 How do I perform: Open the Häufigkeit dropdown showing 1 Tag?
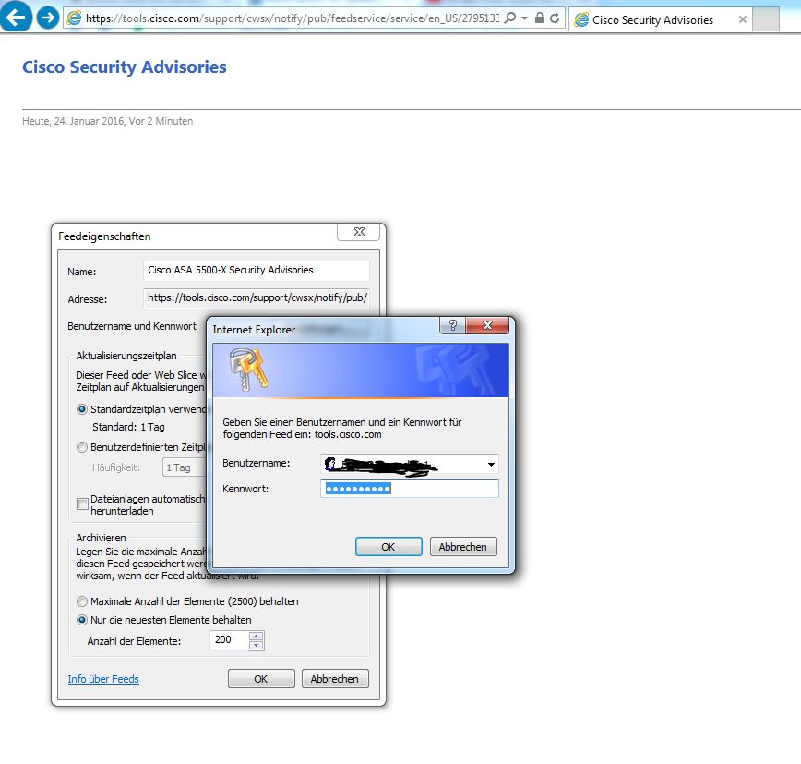[x=185, y=467]
